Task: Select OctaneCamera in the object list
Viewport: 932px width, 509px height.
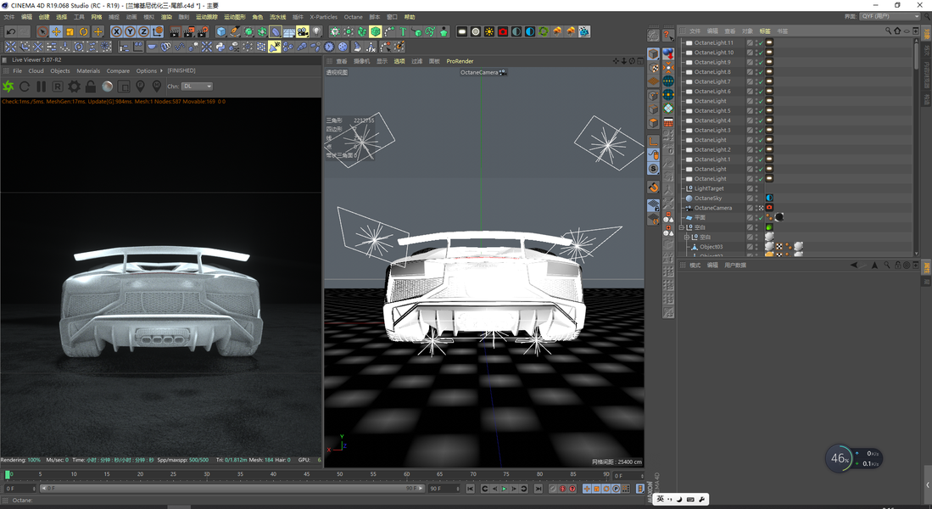Action: click(x=712, y=208)
